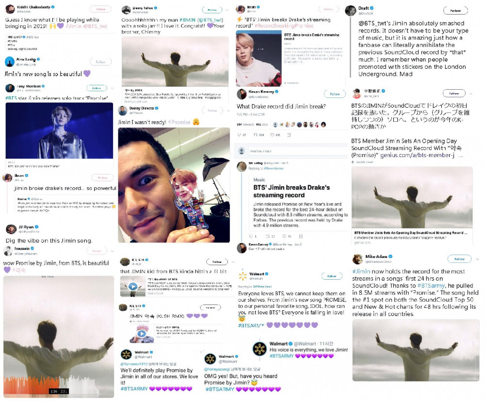Open the #BTSARMY hashtag in Mike Adam's tweet
The image size is (485, 401).
coord(431,286)
